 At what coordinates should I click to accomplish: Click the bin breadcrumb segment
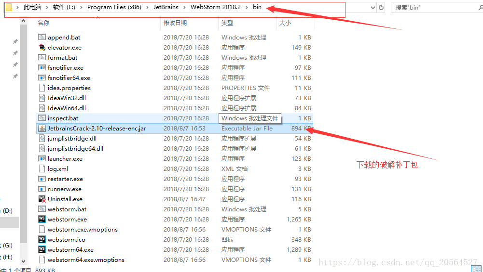pos(257,7)
